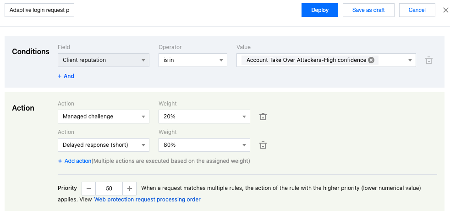Expand the Value selection dropdown arrow
The width and height of the screenshot is (450, 217).
coord(409,60)
